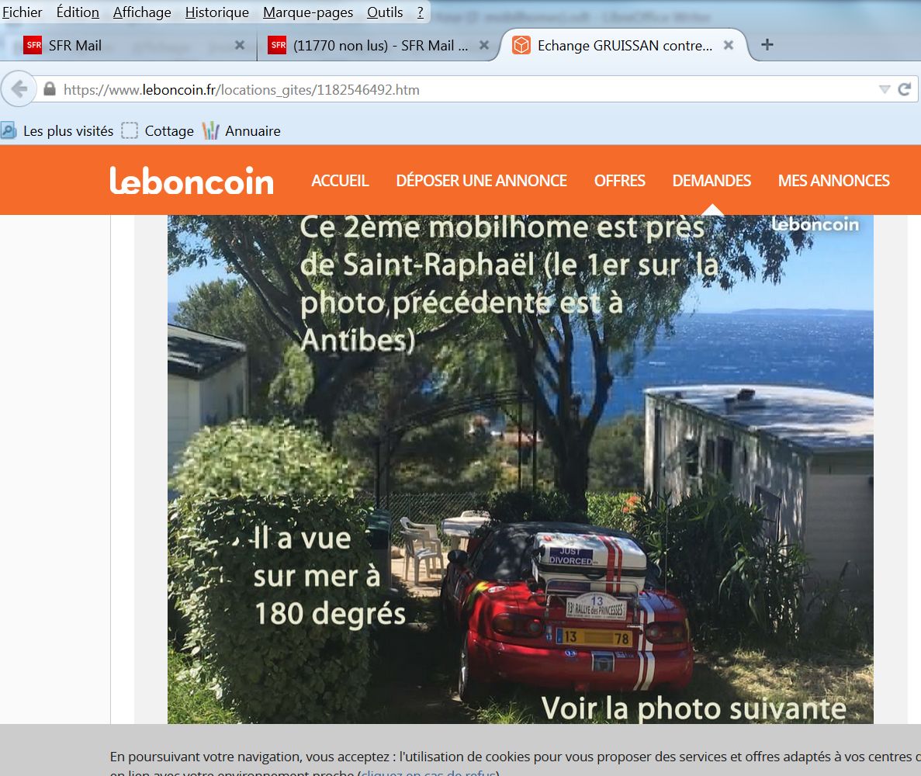This screenshot has height=776, width=921.
Task: Click DÉPOSER UNE ANNONCE in navigation
Action: point(481,180)
